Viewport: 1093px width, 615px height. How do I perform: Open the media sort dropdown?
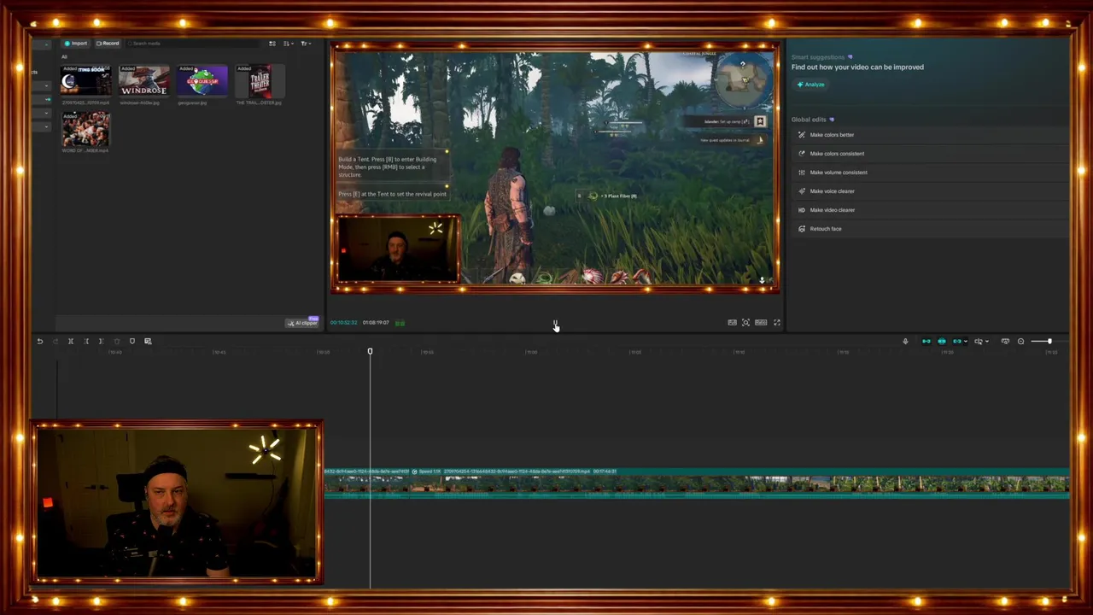point(289,44)
